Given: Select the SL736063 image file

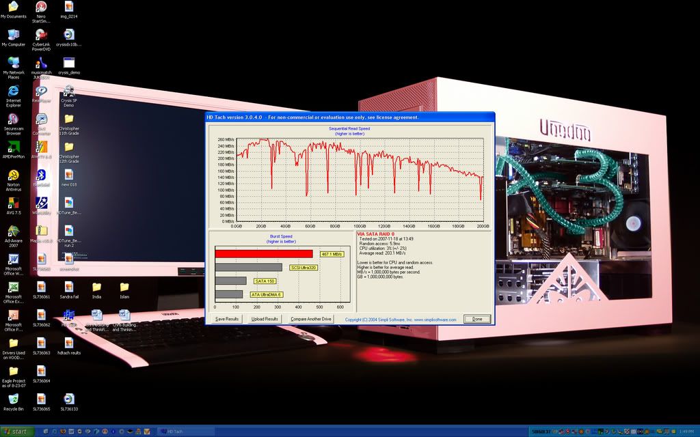Looking at the screenshot, I should pos(41,346).
